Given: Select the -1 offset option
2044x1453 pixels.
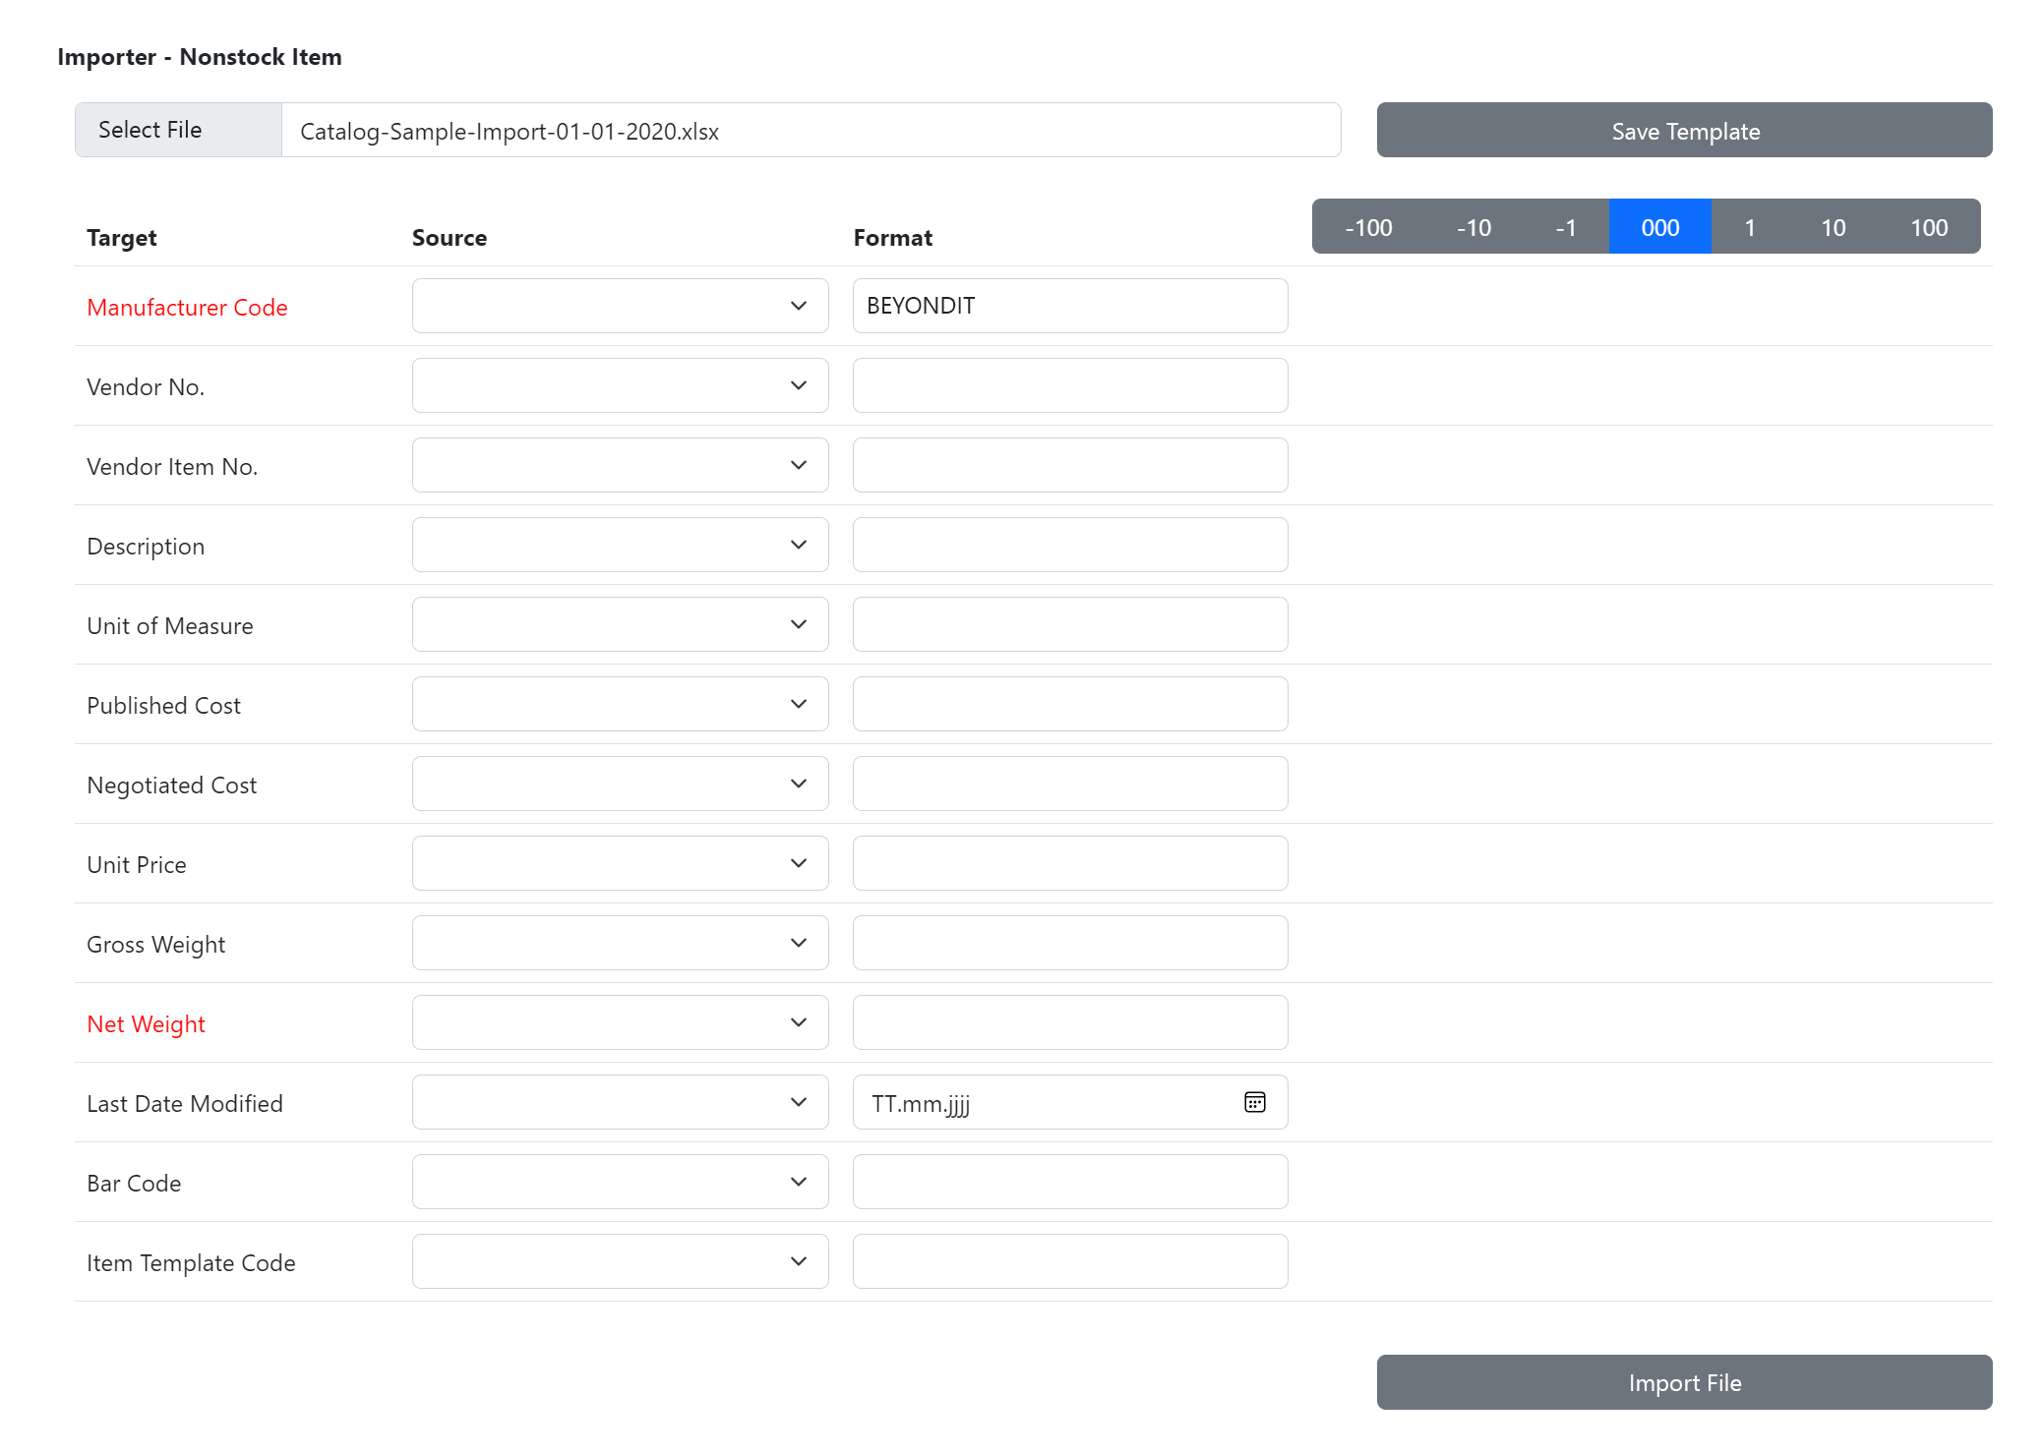Looking at the screenshot, I should click(1565, 227).
